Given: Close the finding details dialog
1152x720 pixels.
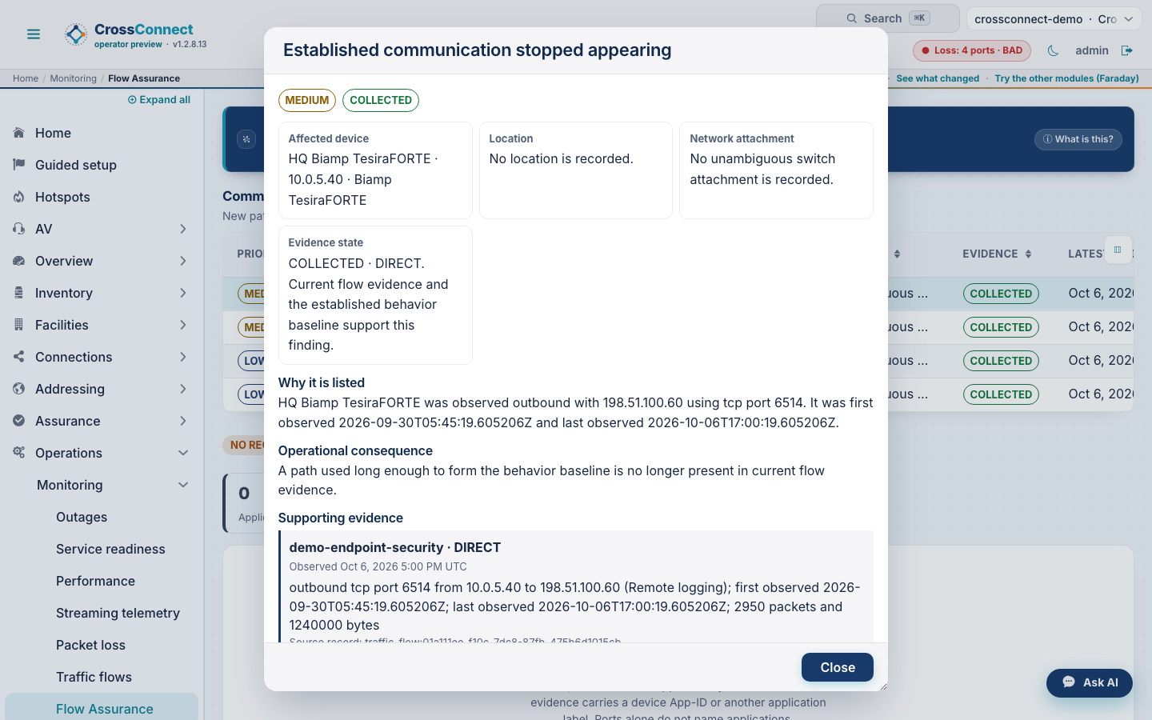Looking at the screenshot, I should coord(837,667).
